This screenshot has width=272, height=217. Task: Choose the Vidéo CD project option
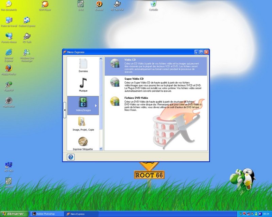pos(156,66)
